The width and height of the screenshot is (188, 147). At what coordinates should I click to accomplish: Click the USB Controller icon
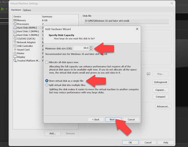(15, 46)
